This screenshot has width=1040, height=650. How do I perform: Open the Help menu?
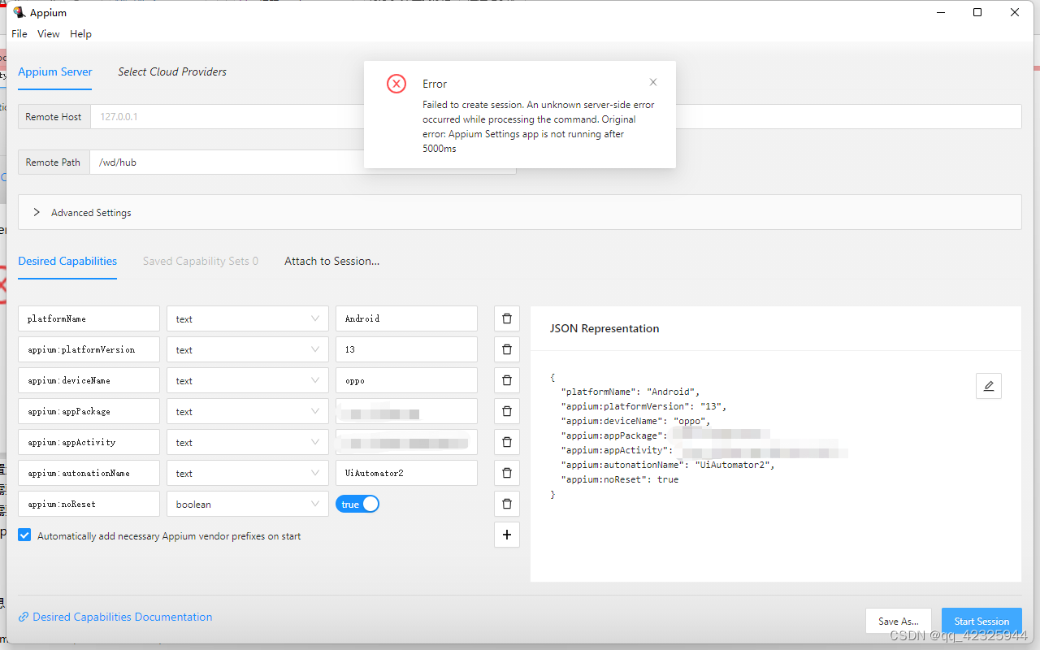tap(80, 34)
